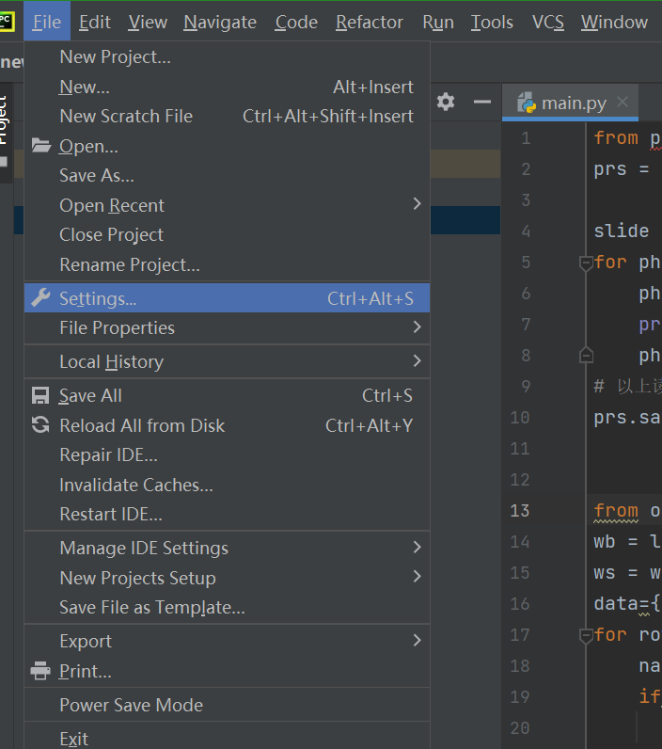This screenshot has width=662, height=749.
Task: Hide the Project tool window with minus icon
Action: pyautogui.click(x=482, y=102)
